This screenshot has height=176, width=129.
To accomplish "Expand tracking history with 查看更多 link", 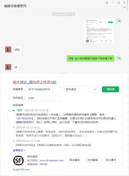I will (19, 150).
